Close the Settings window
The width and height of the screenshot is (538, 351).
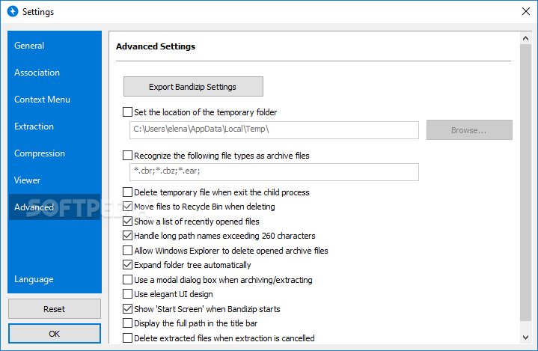tap(525, 11)
